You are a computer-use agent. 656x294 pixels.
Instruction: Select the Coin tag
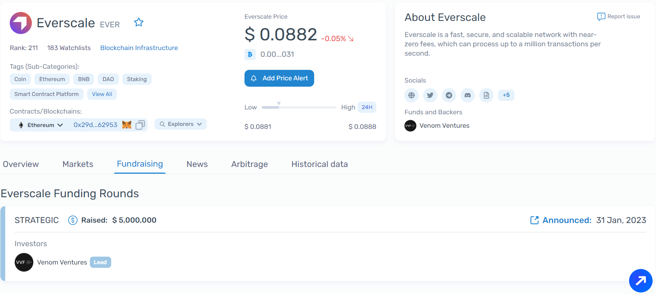point(20,79)
